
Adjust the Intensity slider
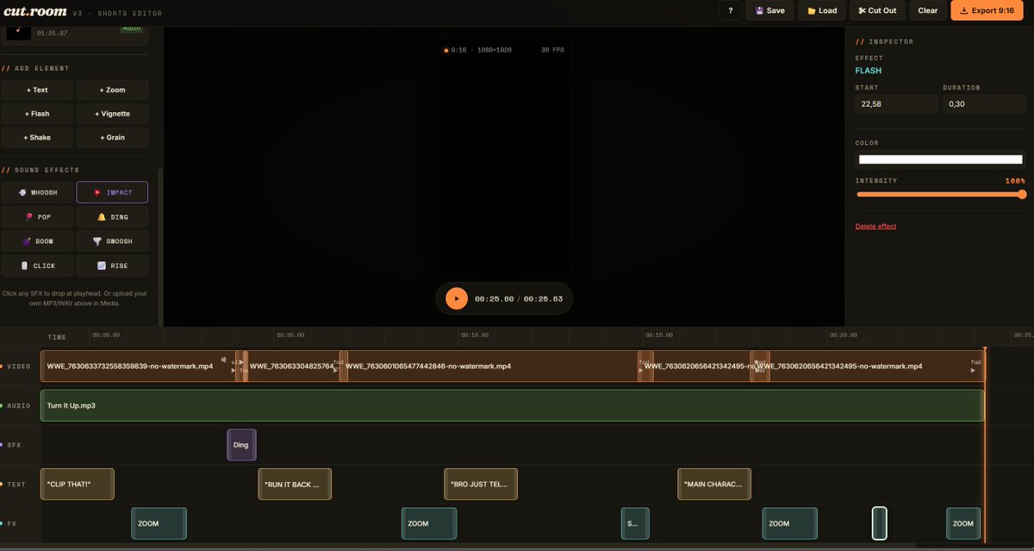pyautogui.click(x=939, y=195)
